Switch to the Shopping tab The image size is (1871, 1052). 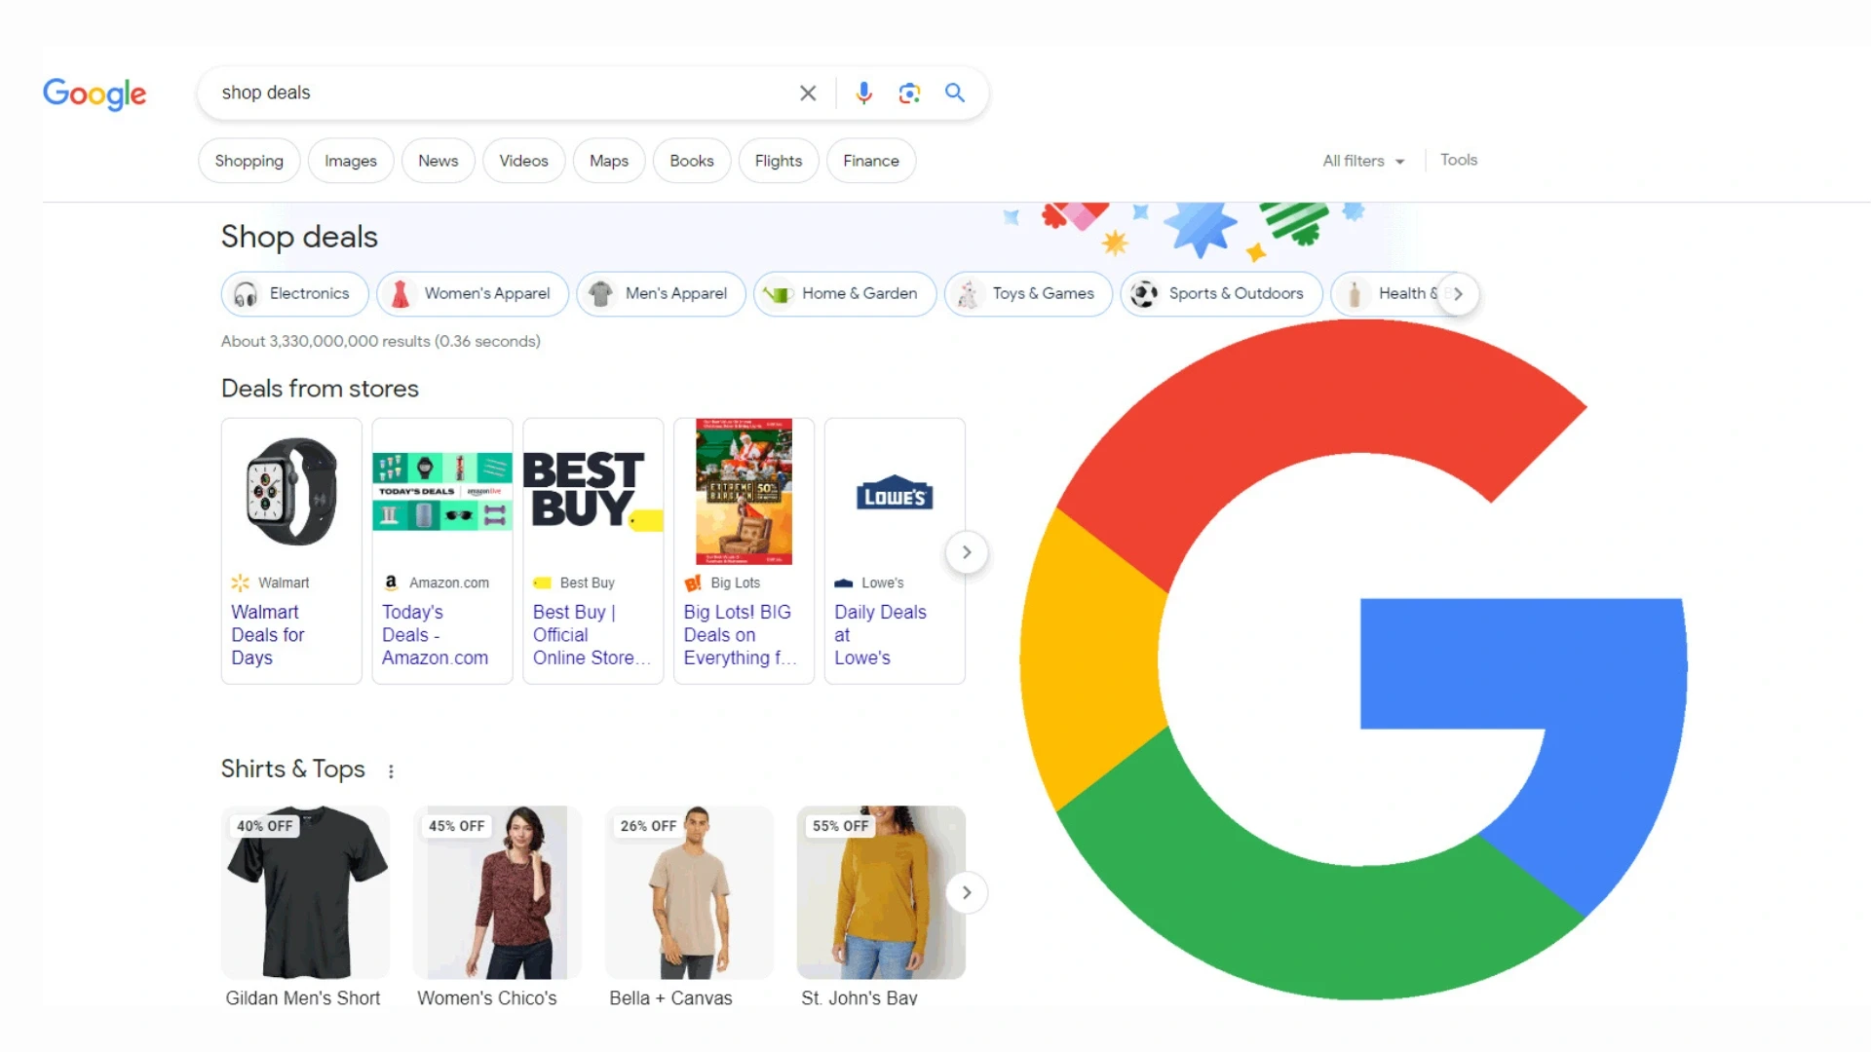click(x=249, y=161)
